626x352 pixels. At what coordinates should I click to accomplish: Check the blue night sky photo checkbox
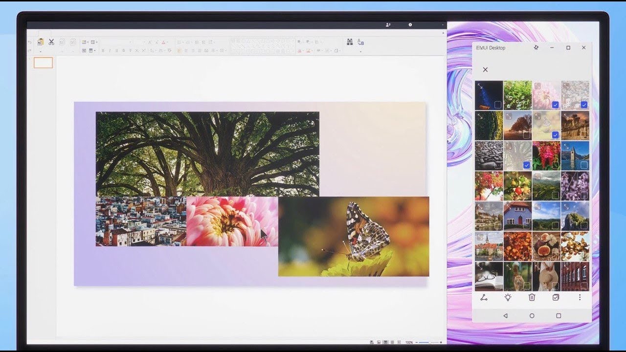tap(497, 105)
